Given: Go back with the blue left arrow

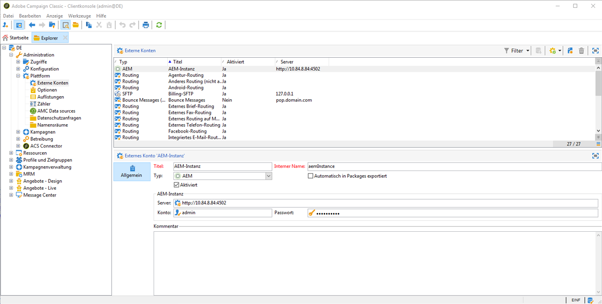Looking at the screenshot, I should point(32,25).
